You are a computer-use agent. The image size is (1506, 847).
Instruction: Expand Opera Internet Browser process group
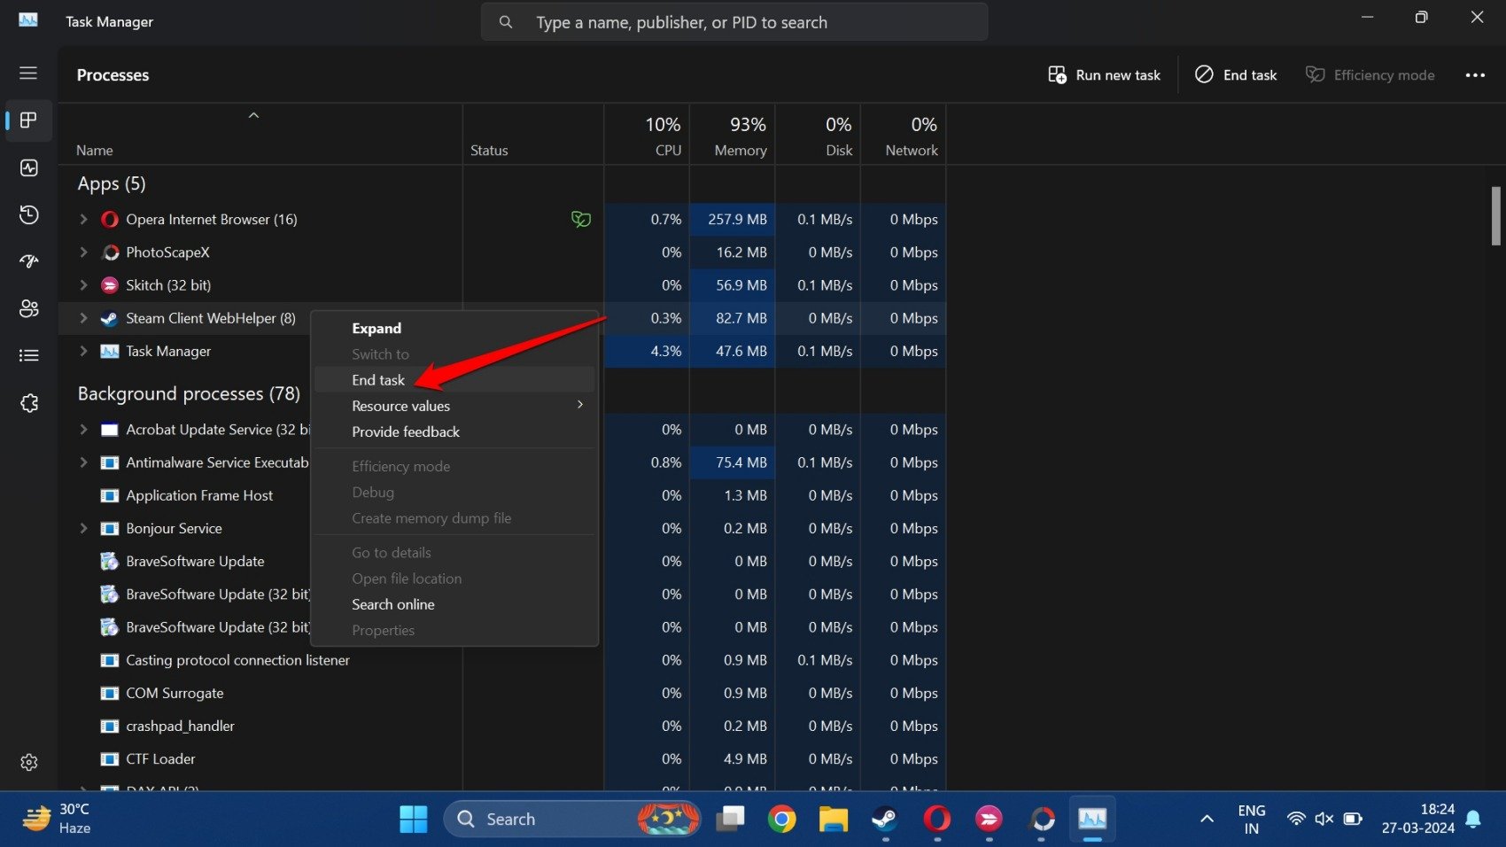point(83,219)
